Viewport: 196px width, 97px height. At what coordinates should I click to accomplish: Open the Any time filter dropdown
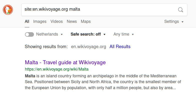(x=123, y=34)
